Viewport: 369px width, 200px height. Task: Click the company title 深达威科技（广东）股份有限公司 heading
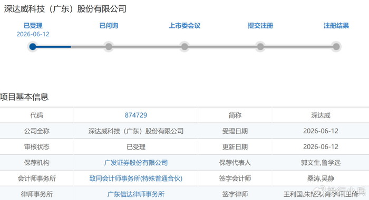pyautogui.click(x=65, y=9)
